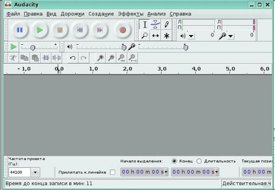Start playback with the large Play button

tap(40, 30)
